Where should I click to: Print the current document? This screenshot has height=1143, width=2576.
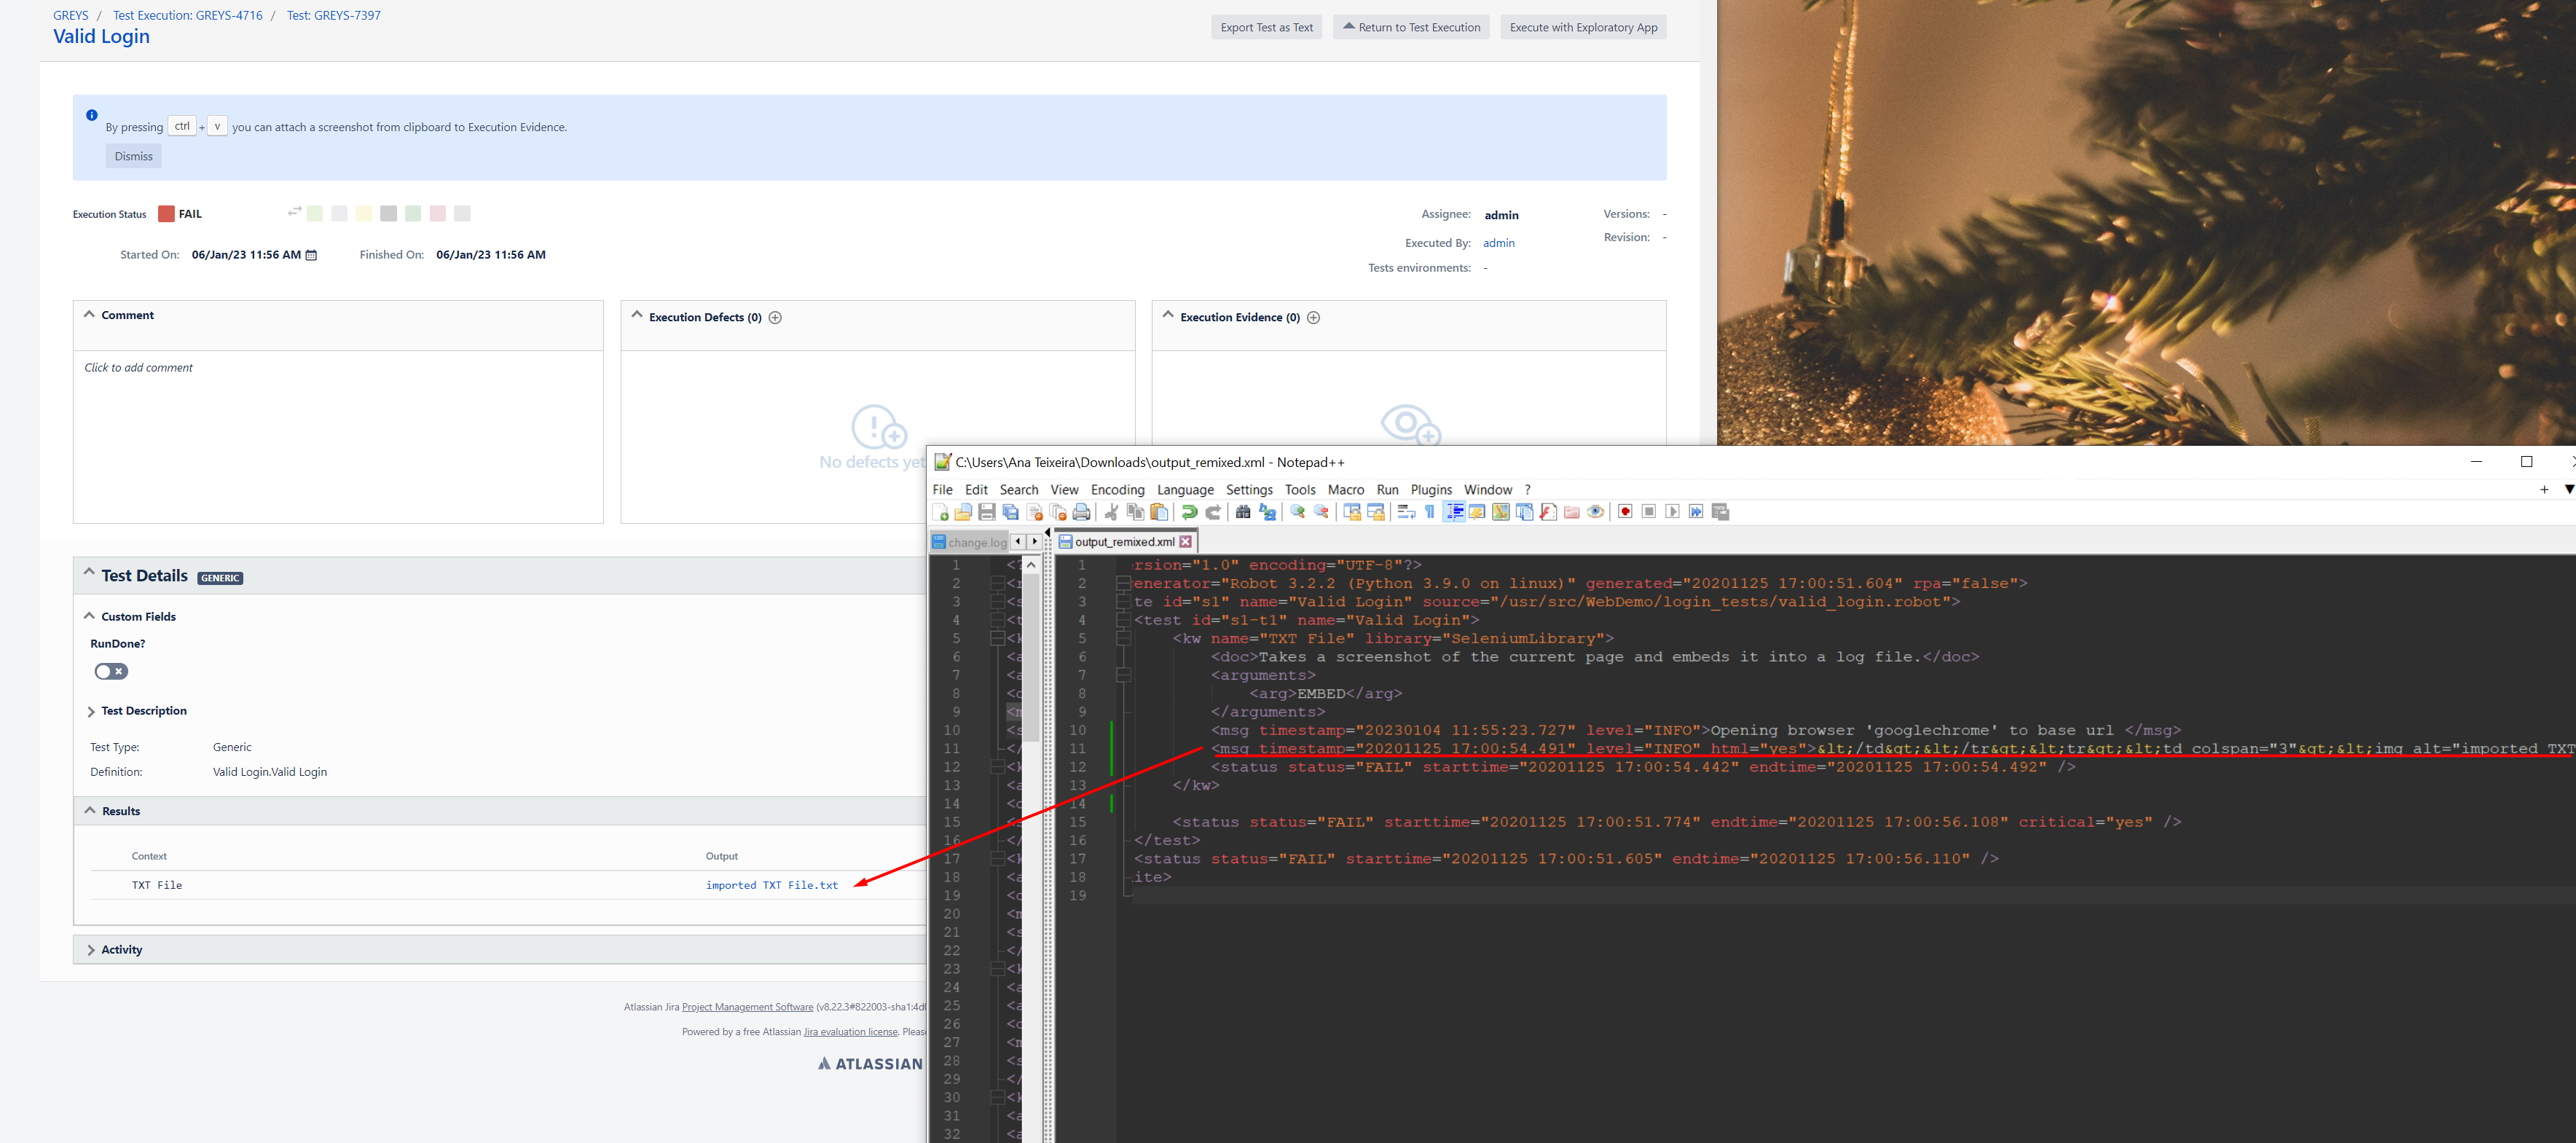pyautogui.click(x=1082, y=511)
